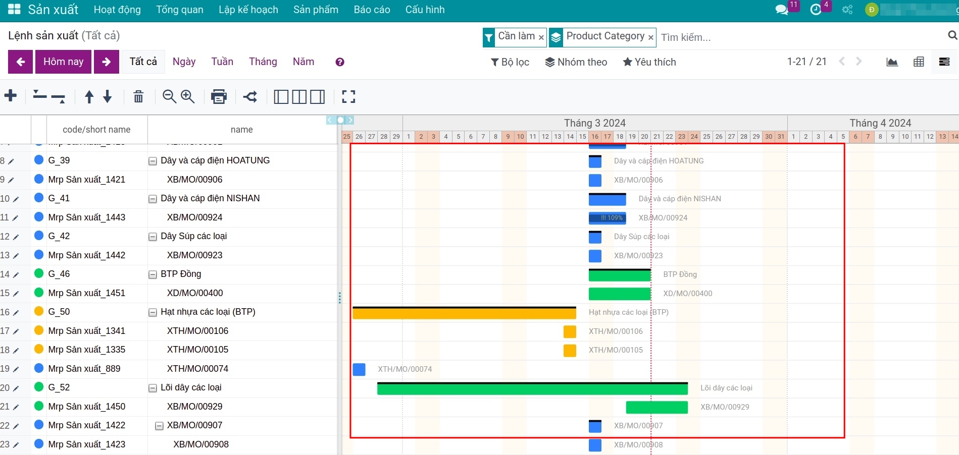Viewport: 959px width, 455px height.
Task: Collapse BTP Đồng group
Action: [153, 275]
